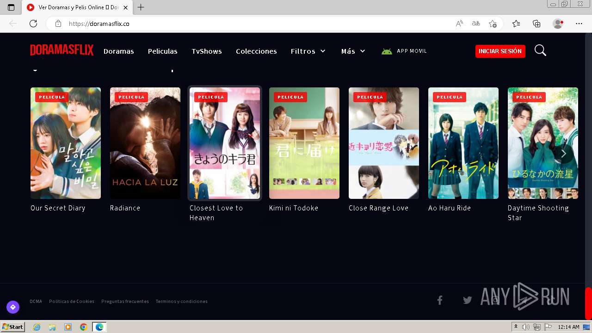
Task: Add this page to favorites
Action: [493, 24]
